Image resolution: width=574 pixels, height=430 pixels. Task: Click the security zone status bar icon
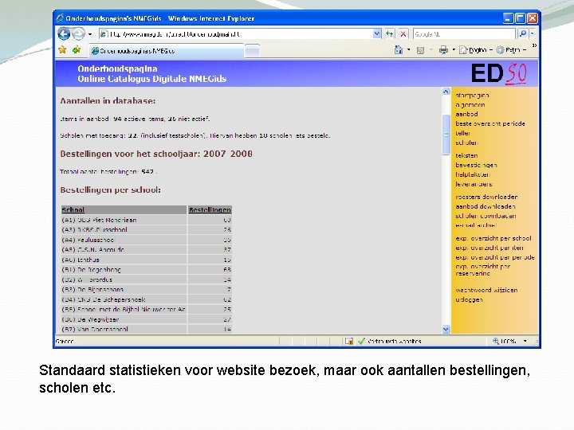pyautogui.click(x=349, y=341)
